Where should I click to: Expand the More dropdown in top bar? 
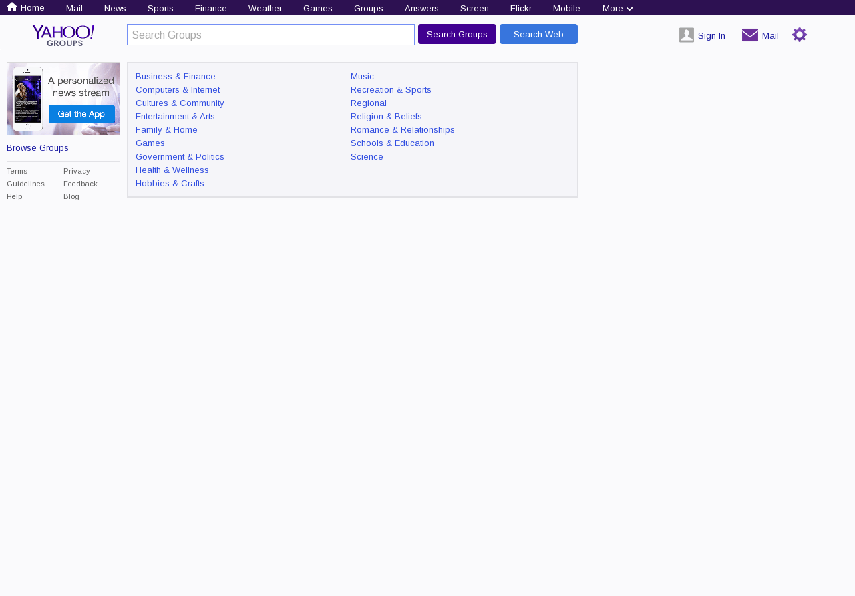617,9
